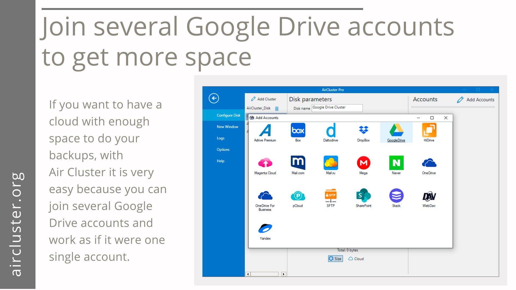The height and width of the screenshot is (290, 516).
Task: Open the Options menu item
Action: point(224,150)
